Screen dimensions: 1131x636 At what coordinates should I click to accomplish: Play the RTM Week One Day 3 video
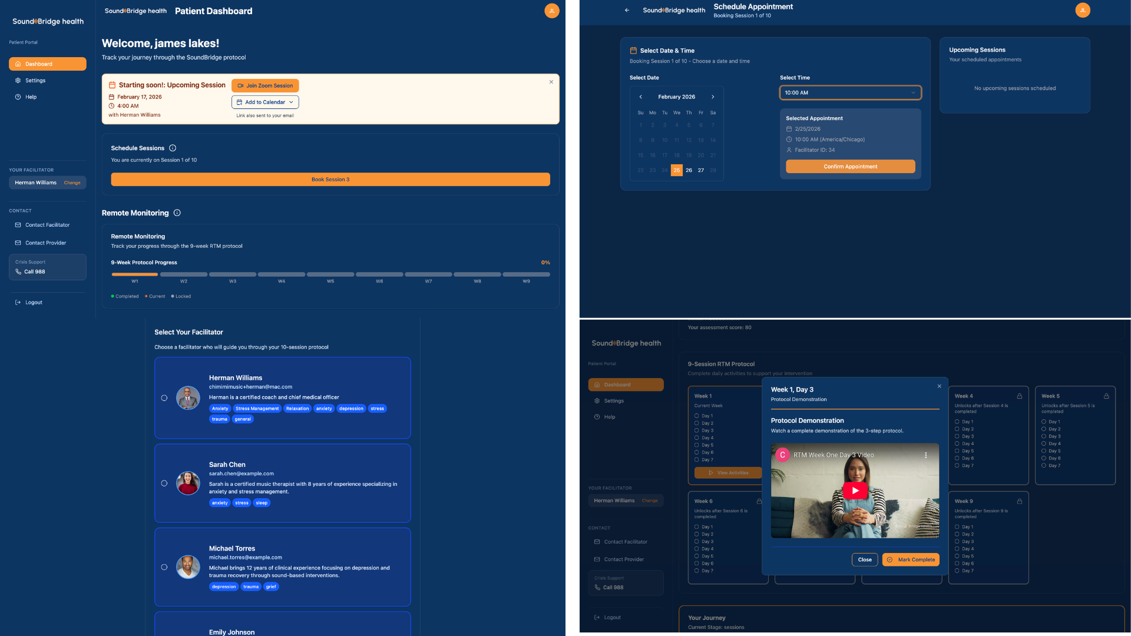pyautogui.click(x=855, y=490)
